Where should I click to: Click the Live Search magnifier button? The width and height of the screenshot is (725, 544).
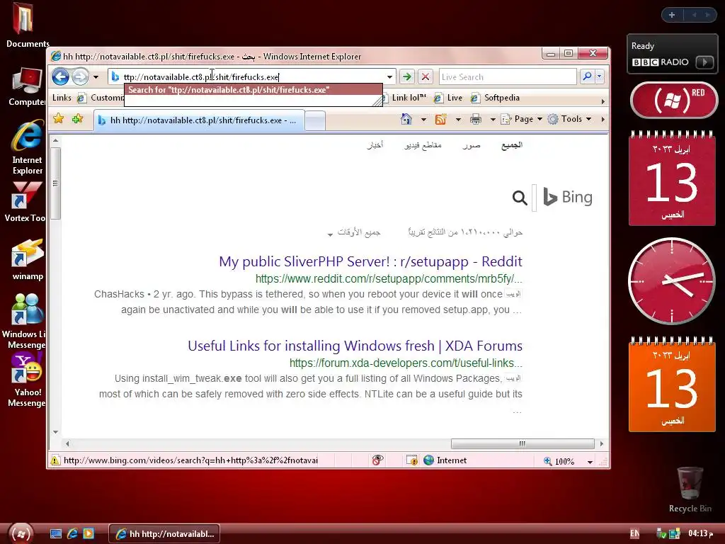tap(587, 76)
